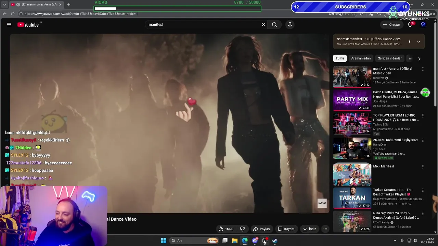Run search with magnifier button

coord(274,25)
